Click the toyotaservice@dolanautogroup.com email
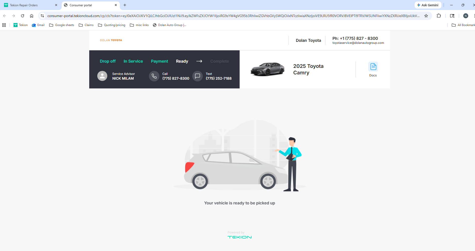The height and width of the screenshot is (251, 475). (358, 43)
